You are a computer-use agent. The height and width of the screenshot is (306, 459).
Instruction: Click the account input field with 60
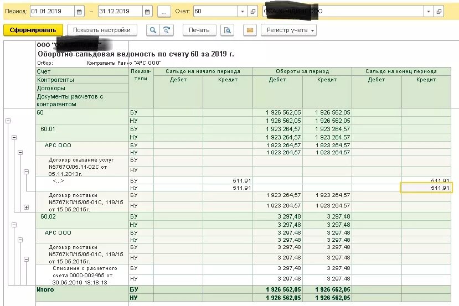[x=216, y=12]
